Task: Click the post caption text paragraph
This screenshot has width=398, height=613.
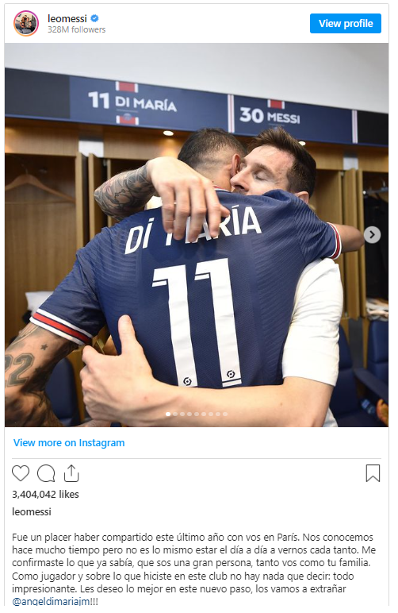Action: 194,569
